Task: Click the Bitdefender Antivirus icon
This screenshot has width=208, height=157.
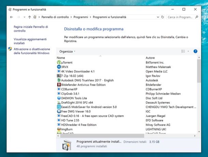Action: click(59, 85)
